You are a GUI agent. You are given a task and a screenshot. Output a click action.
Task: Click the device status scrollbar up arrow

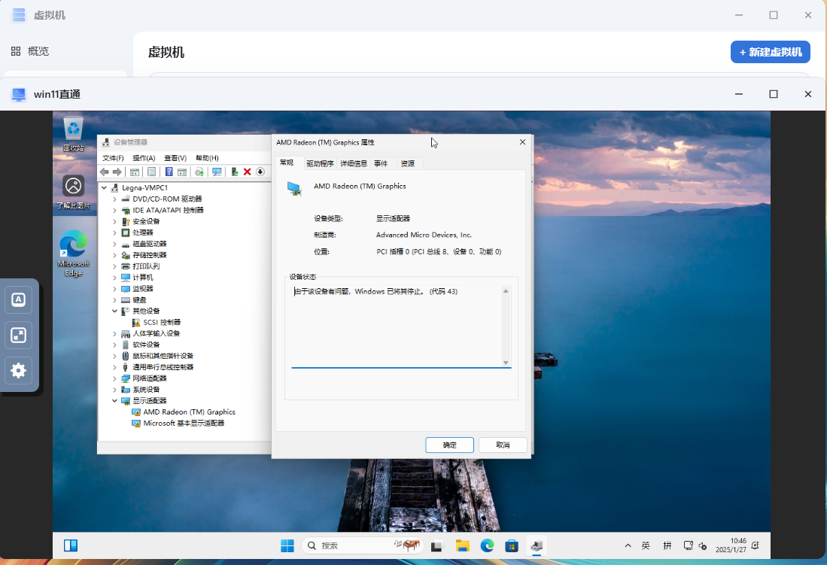point(506,290)
